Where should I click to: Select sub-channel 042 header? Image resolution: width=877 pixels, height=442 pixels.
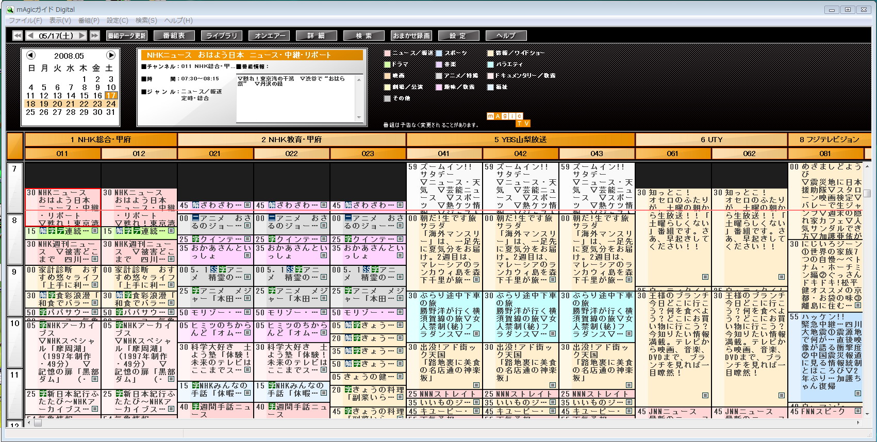pyautogui.click(x=521, y=154)
